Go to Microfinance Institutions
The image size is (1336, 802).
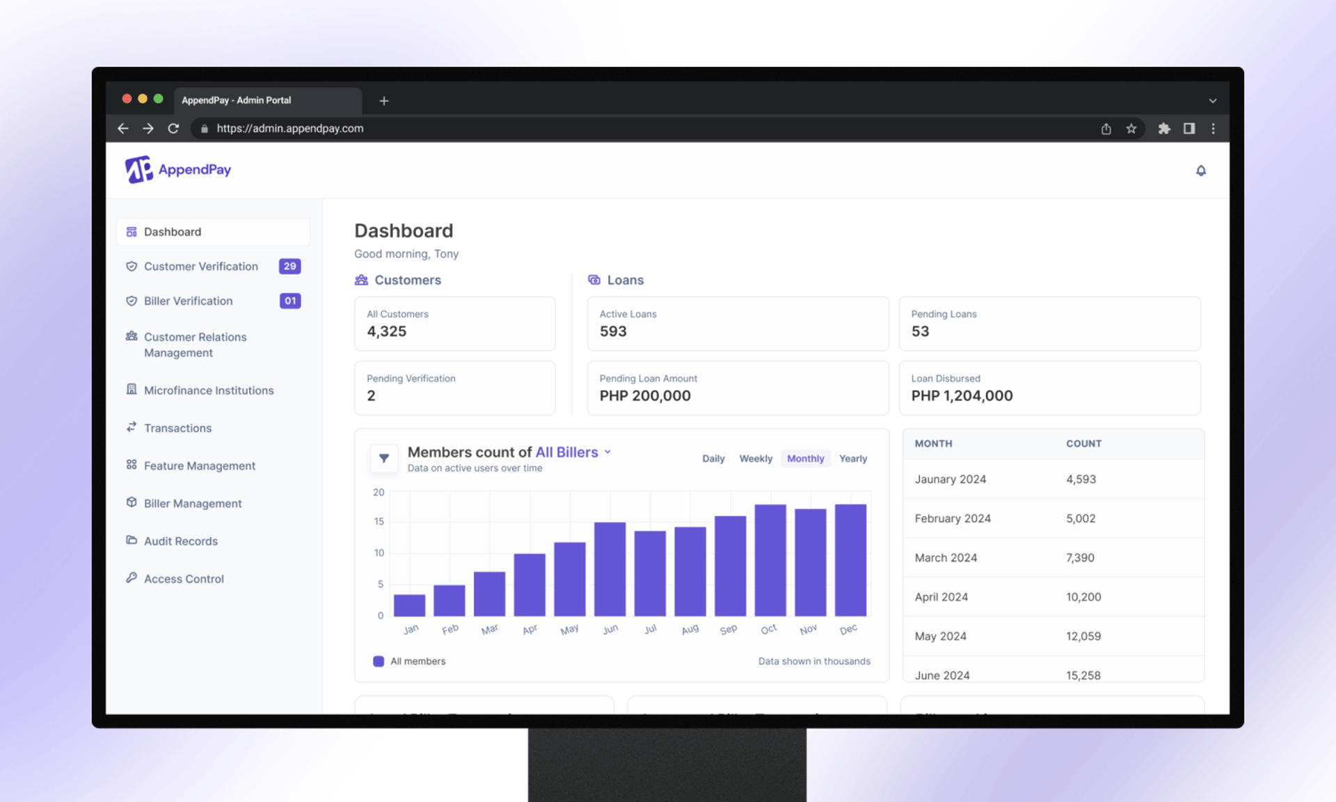[x=213, y=391]
